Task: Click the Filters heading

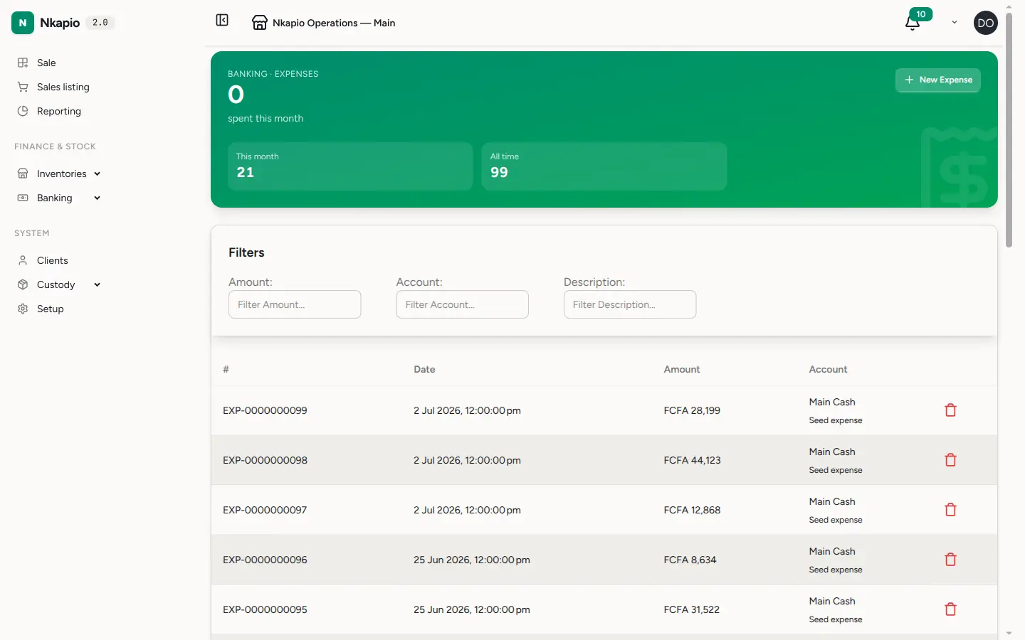Action: point(246,252)
